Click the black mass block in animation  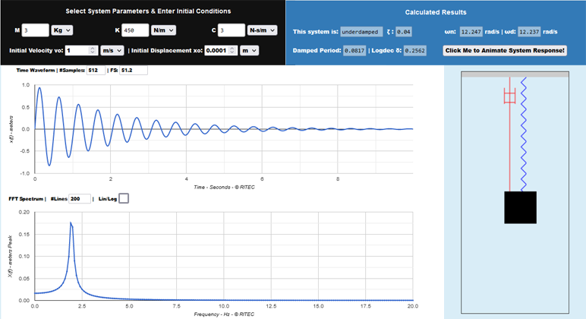click(x=520, y=207)
